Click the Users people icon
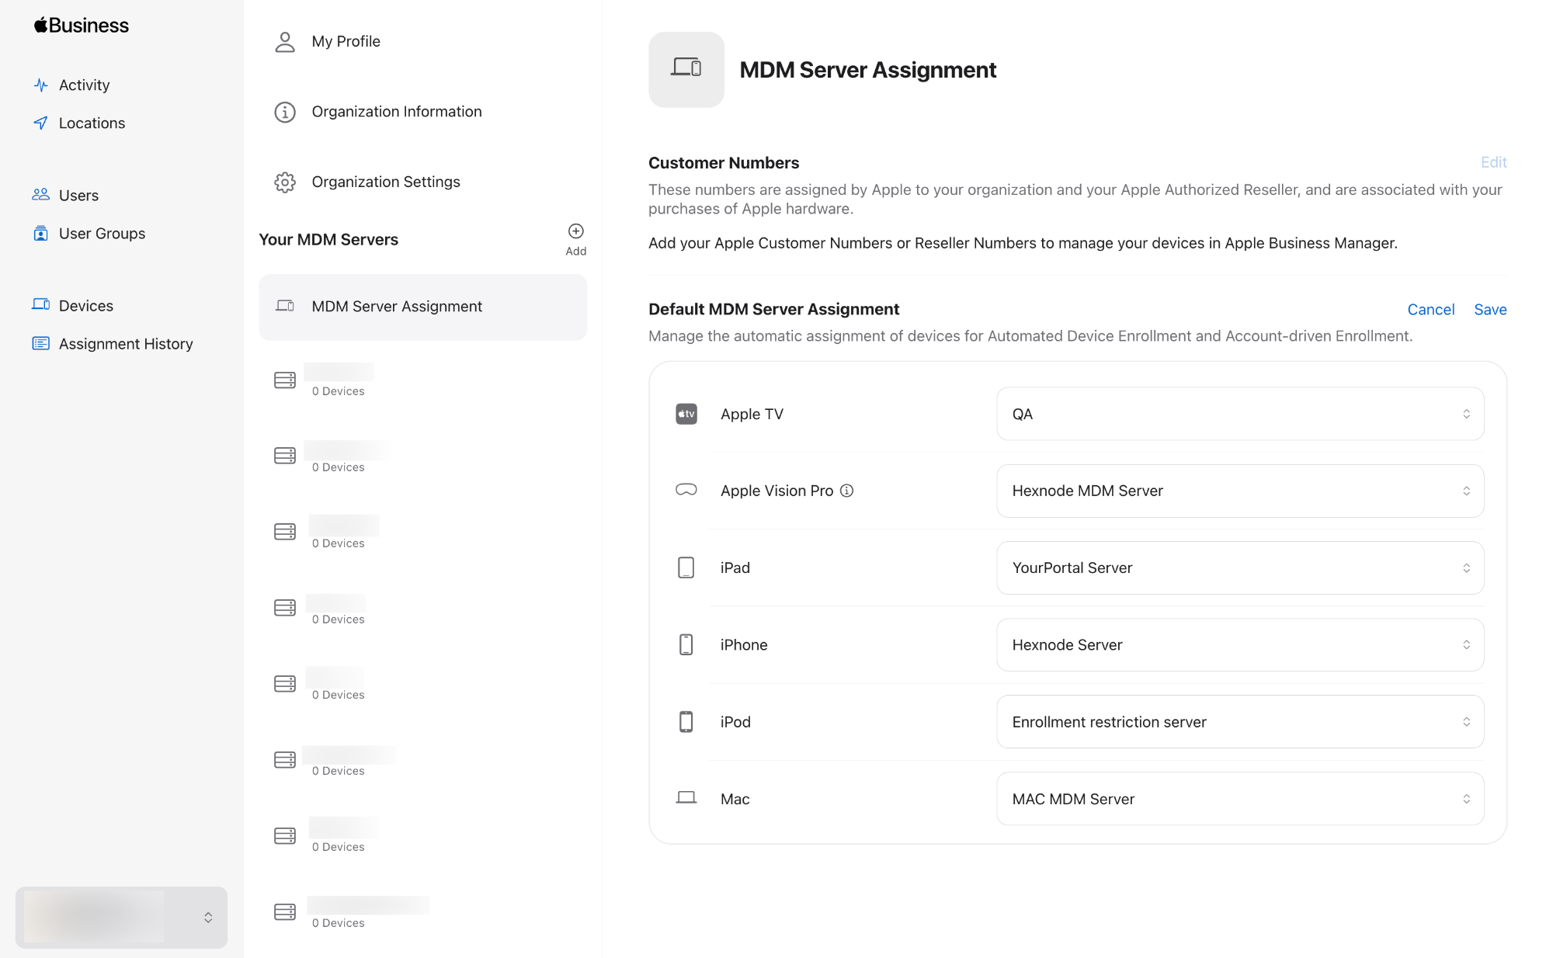The image size is (1553, 958). 41,195
